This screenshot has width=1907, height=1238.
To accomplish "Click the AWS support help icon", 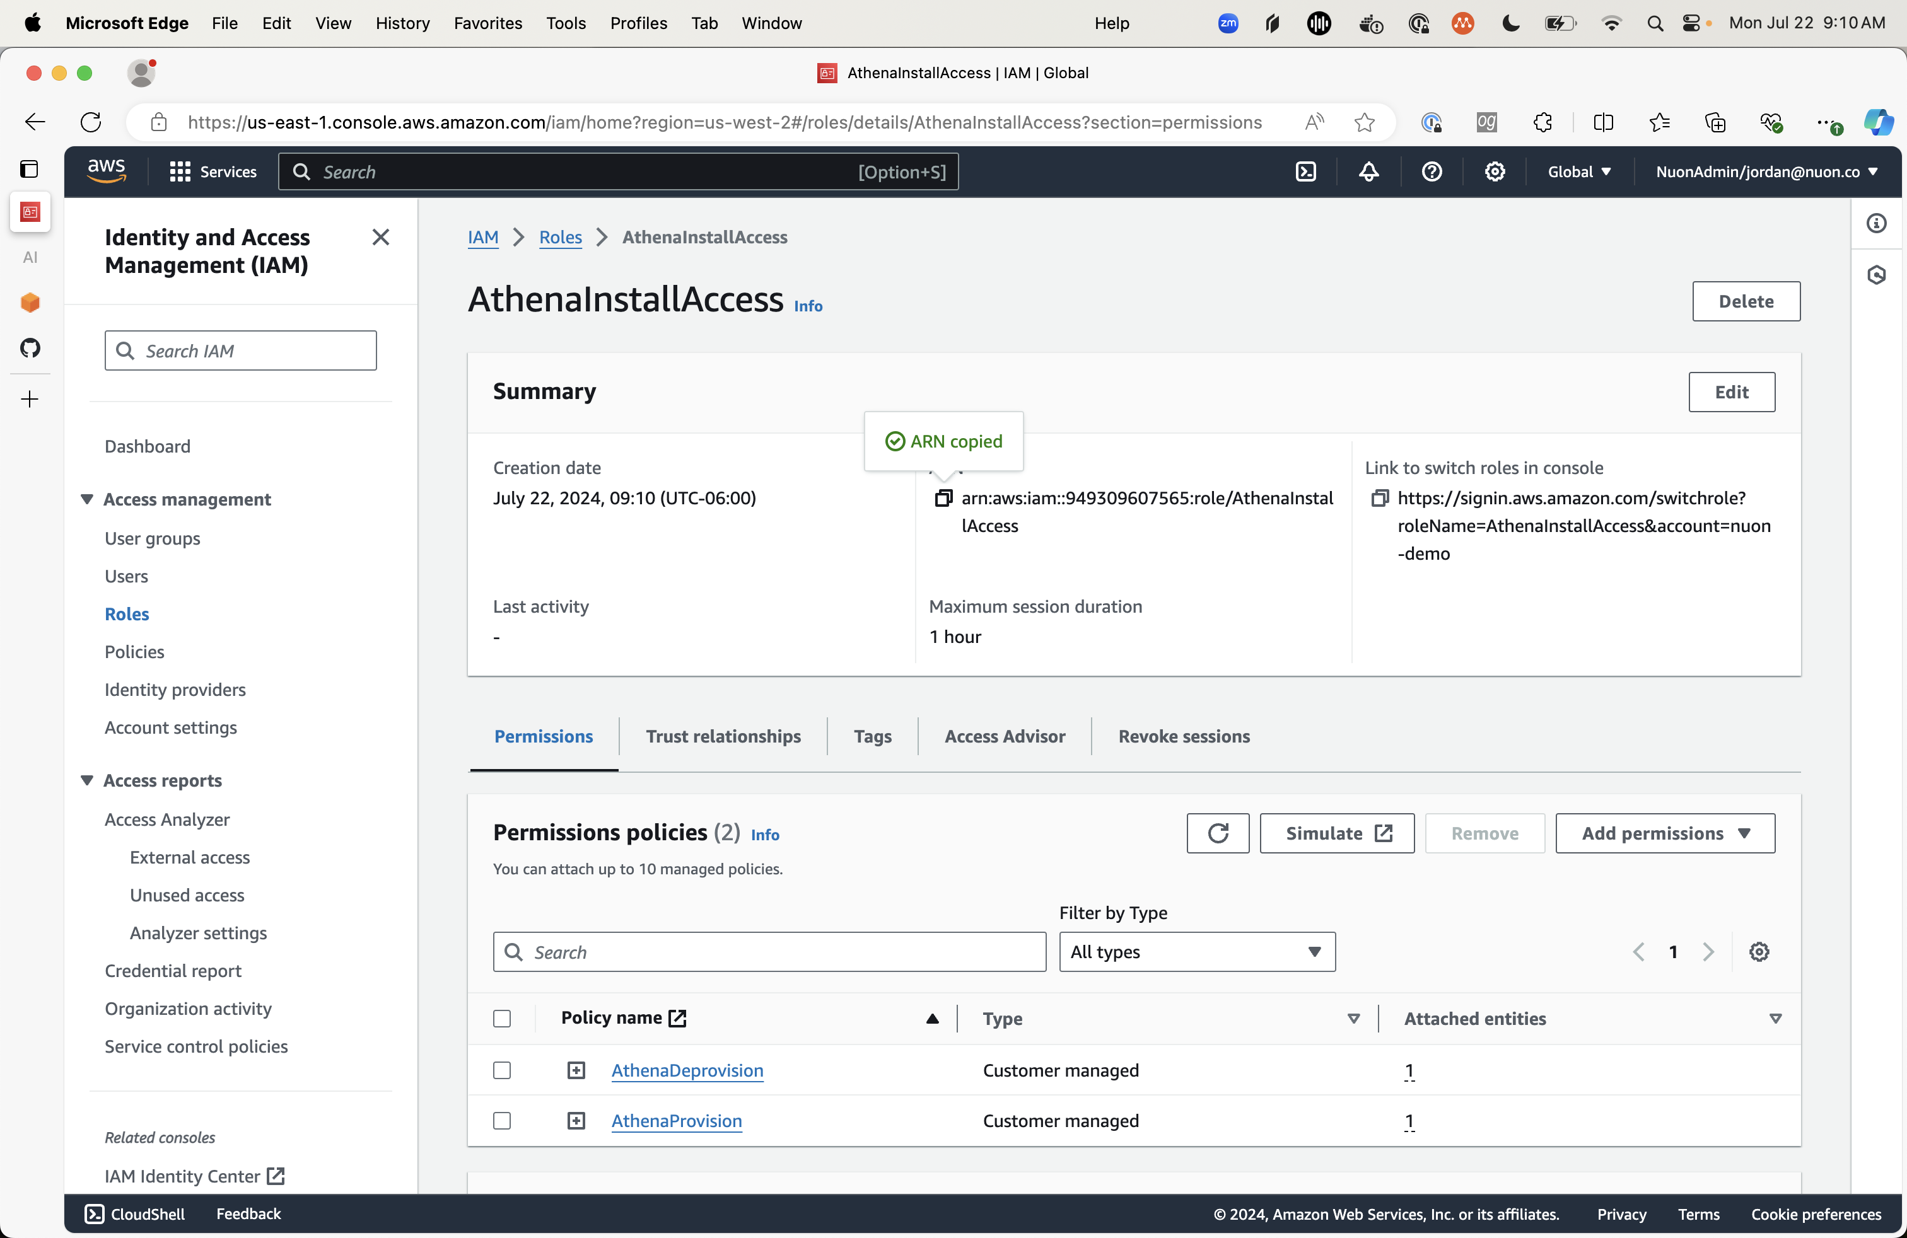I will 1431,171.
